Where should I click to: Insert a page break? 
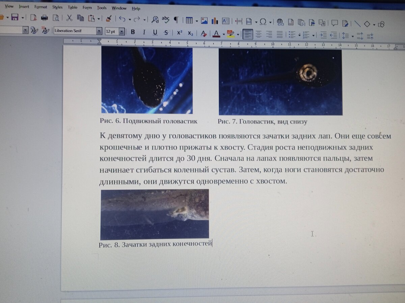pyautogui.click(x=239, y=21)
